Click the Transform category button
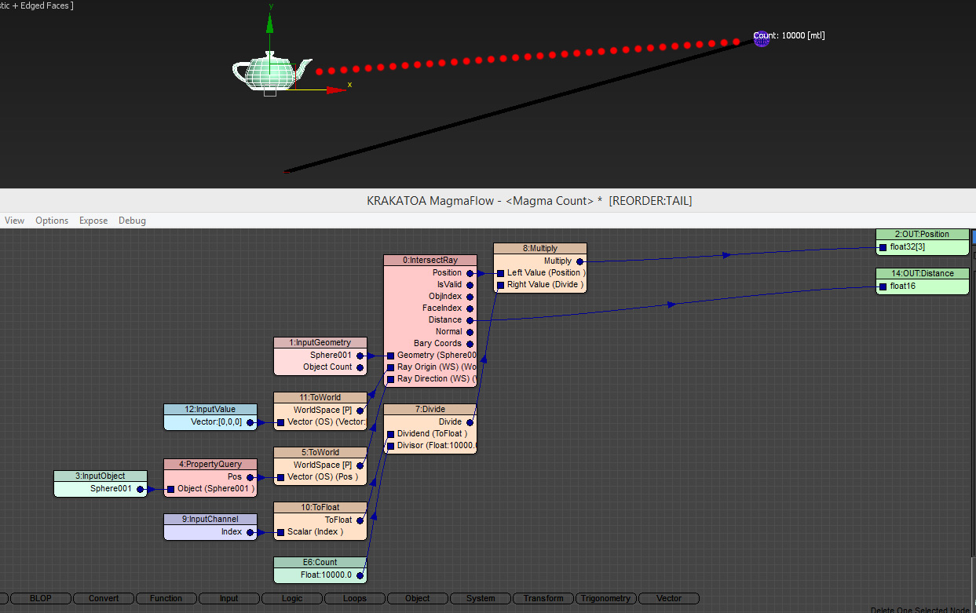976x613 pixels. point(543,598)
